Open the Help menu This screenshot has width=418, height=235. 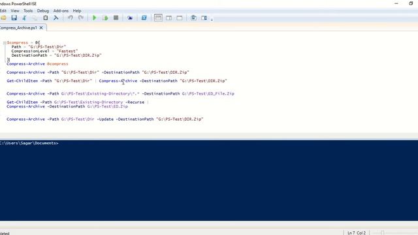77,10
